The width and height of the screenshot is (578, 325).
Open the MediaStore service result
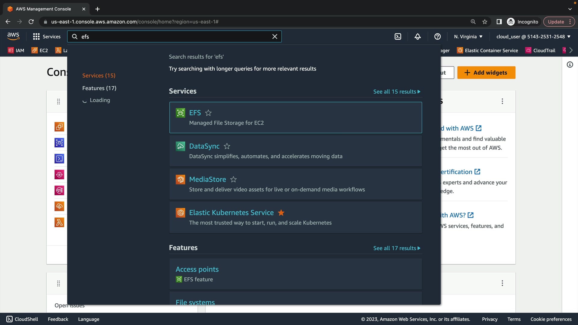(207, 179)
